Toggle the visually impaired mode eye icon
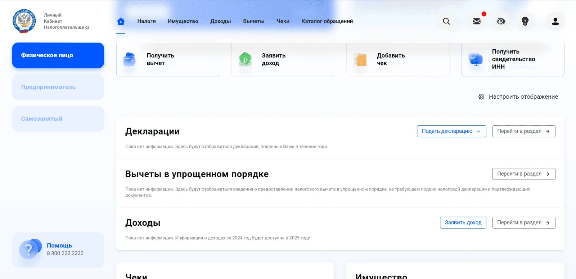The width and height of the screenshot is (576, 279). pyautogui.click(x=501, y=21)
